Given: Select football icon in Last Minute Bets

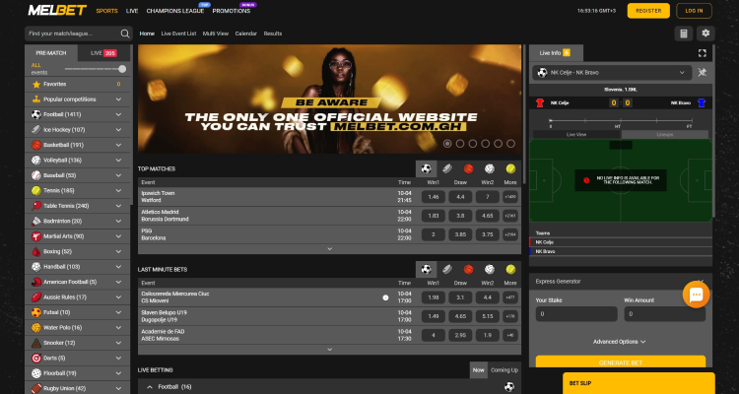Looking at the screenshot, I should (426, 269).
